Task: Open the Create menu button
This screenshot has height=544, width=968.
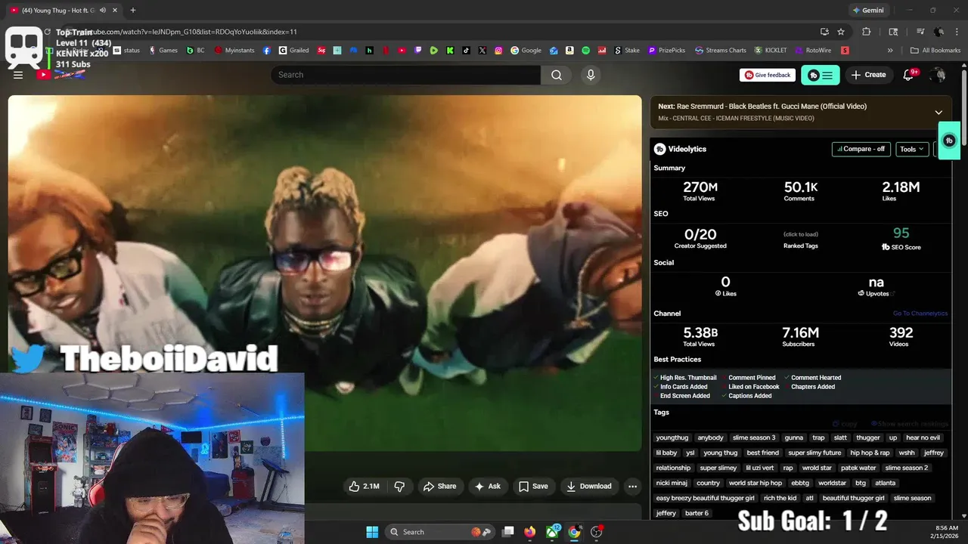Action: click(868, 75)
